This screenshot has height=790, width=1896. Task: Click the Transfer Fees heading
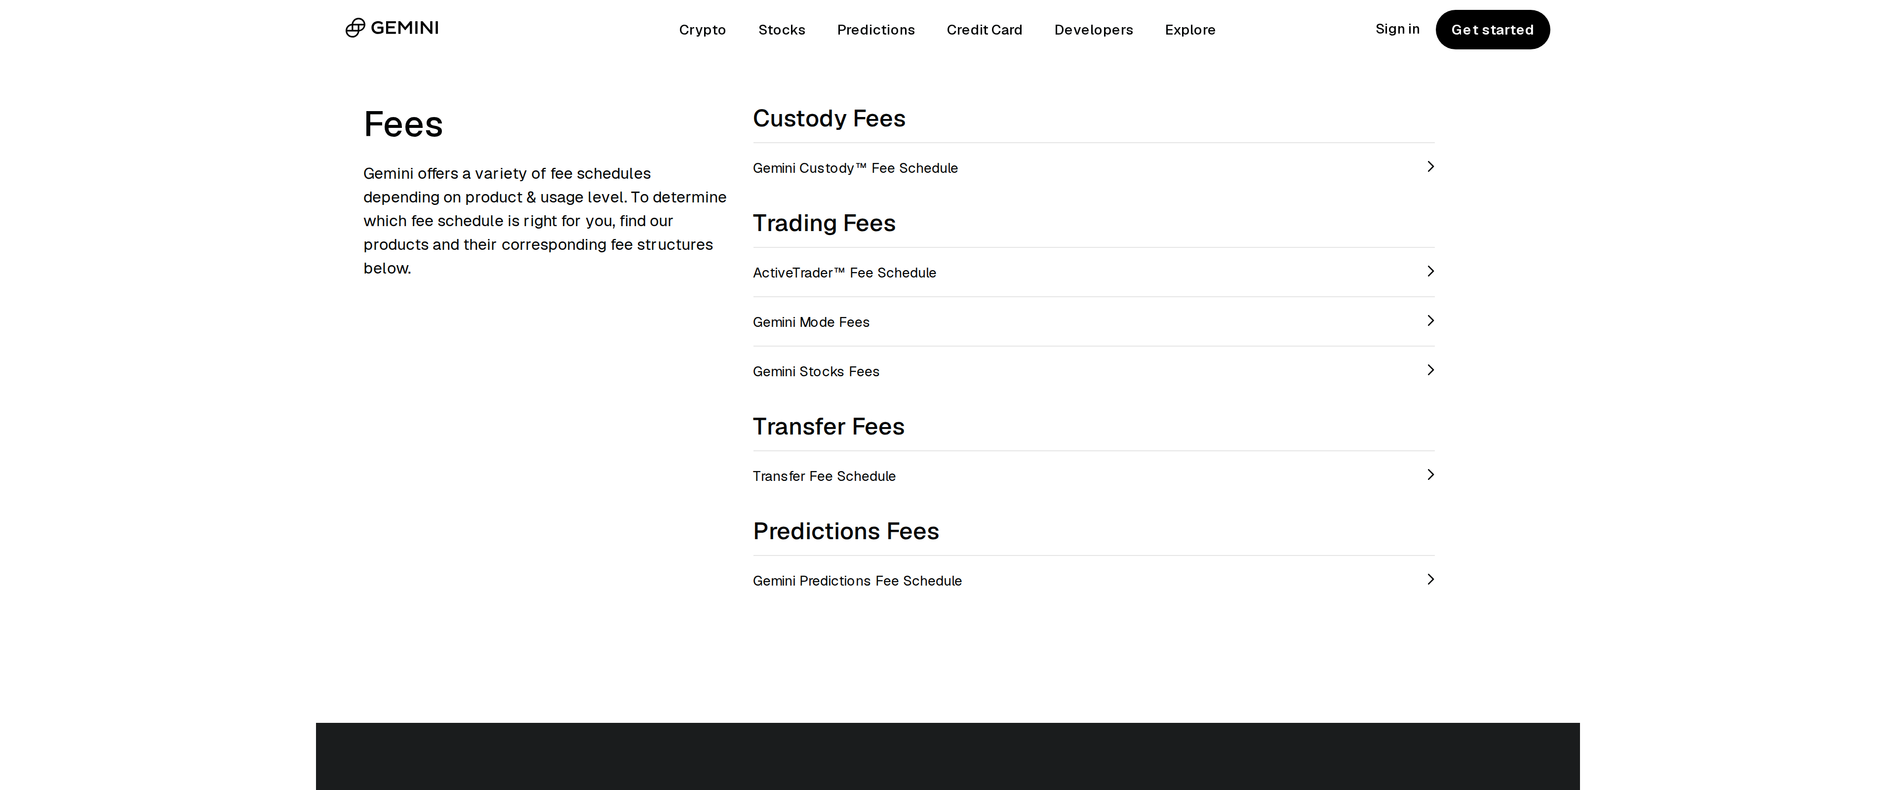(828, 426)
